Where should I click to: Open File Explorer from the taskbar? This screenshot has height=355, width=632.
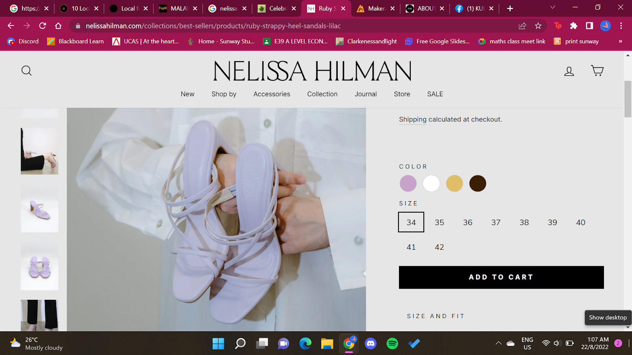tap(327, 344)
